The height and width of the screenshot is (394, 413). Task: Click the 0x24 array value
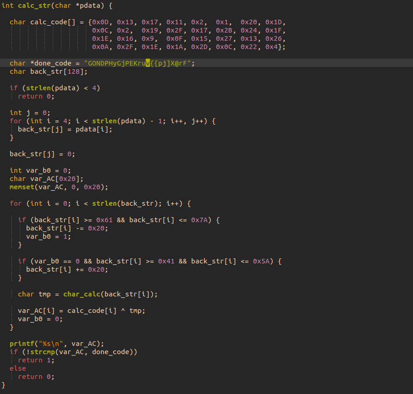[248, 31]
